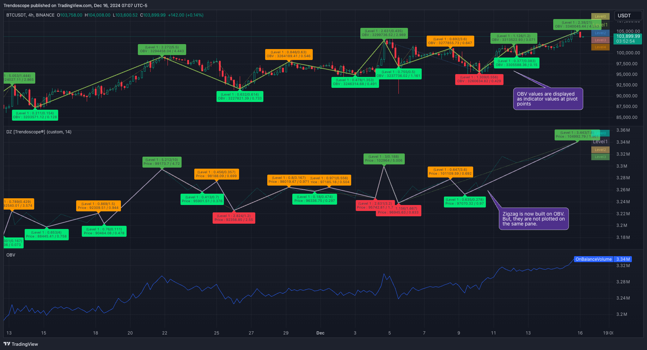Select the green Level3 legend box in DZ pane
The width and height of the screenshot is (647, 350).
(600, 157)
